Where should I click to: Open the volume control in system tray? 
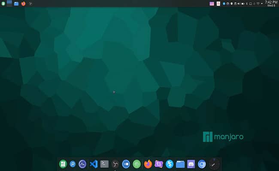pyautogui.click(x=239, y=4)
